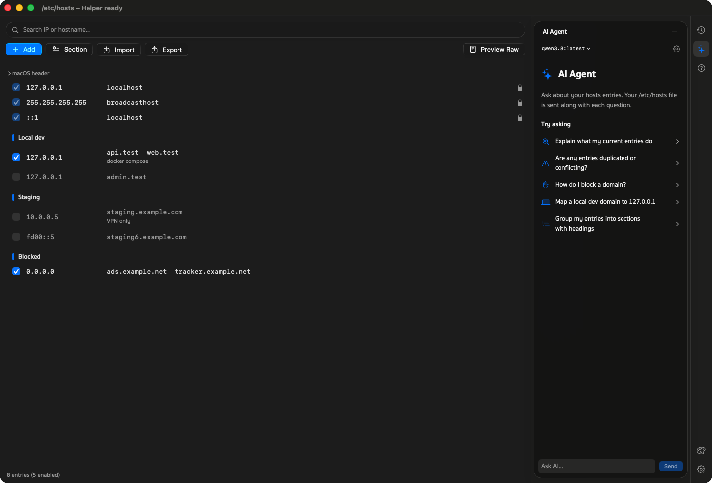Open the theme palette icon
This screenshot has width=712, height=483.
point(701,451)
